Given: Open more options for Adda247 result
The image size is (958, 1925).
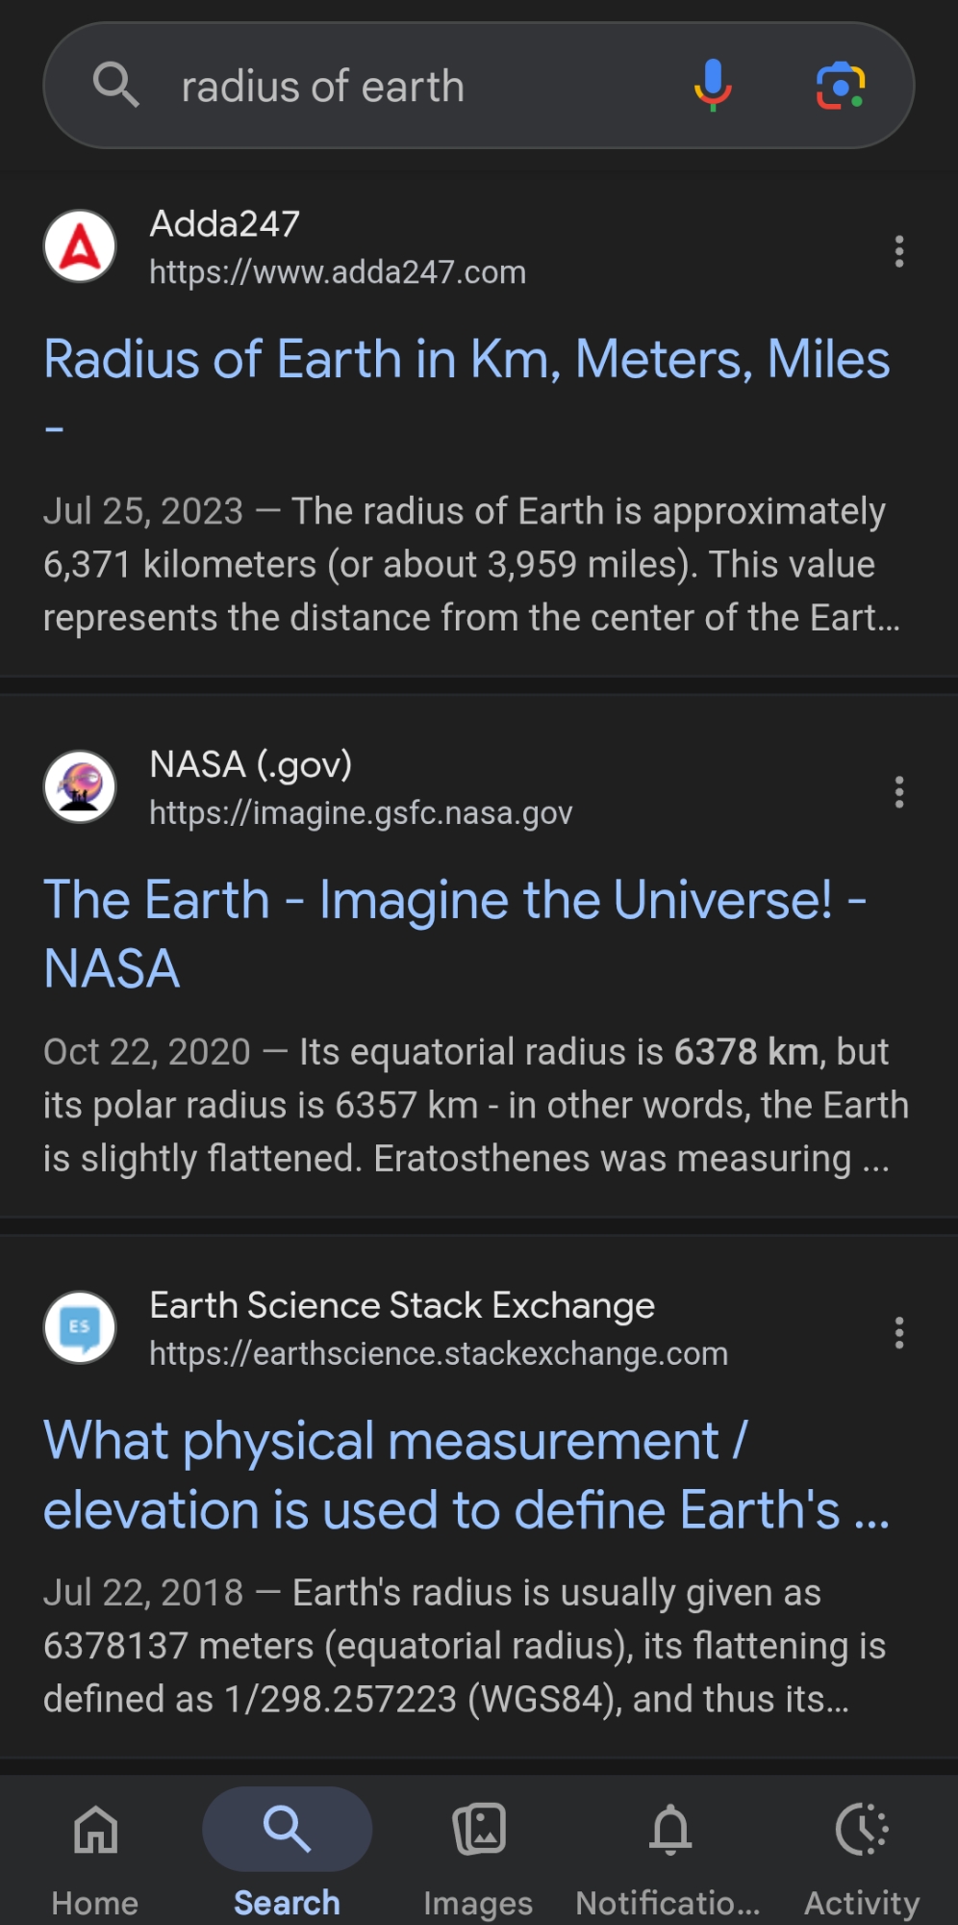Looking at the screenshot, I should click(898, 251).
